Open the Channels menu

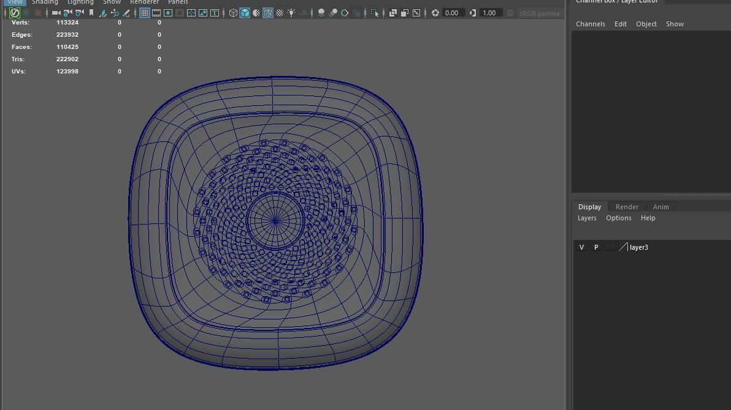coord(590,24)
